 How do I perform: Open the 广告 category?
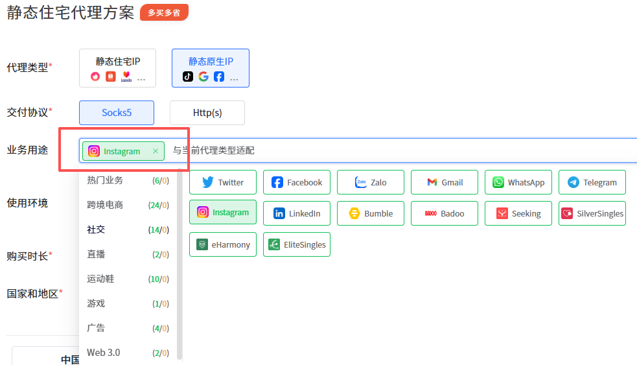tap(128, 328)
